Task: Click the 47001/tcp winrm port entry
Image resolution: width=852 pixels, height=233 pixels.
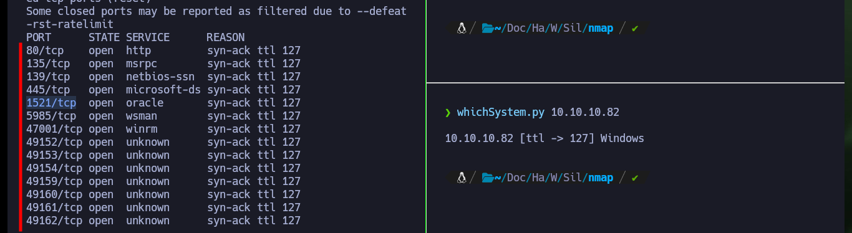Action: (54, 129)
